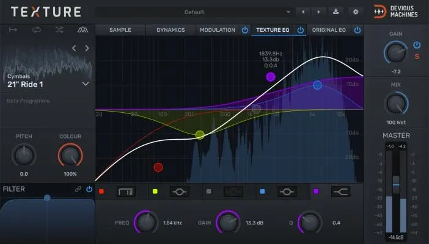This screenshot has width=429, height=244.
Task: Click the filter link chain icon
Action: (78, 189)
